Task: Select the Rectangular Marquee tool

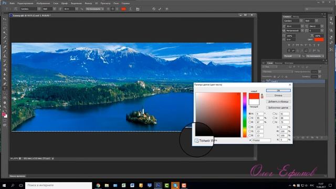Action: (x=5, y=24)
